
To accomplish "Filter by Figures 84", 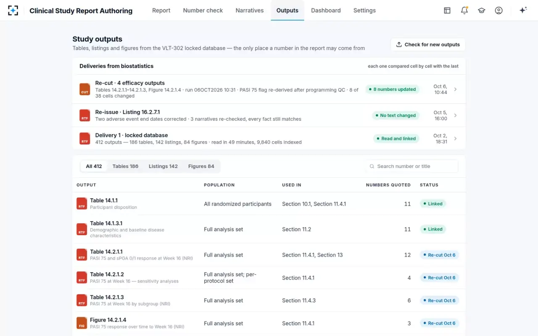I will (x=201, y=166).
